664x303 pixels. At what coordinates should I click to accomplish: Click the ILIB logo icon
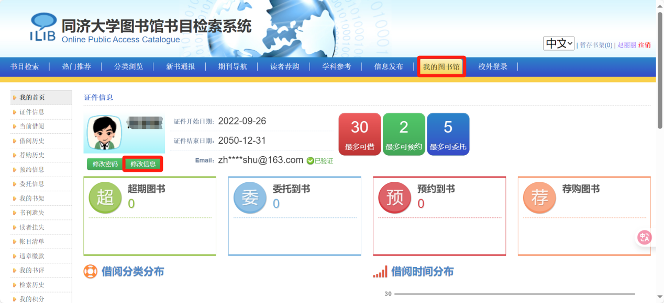pyautogui.click(x=43, y=27)
